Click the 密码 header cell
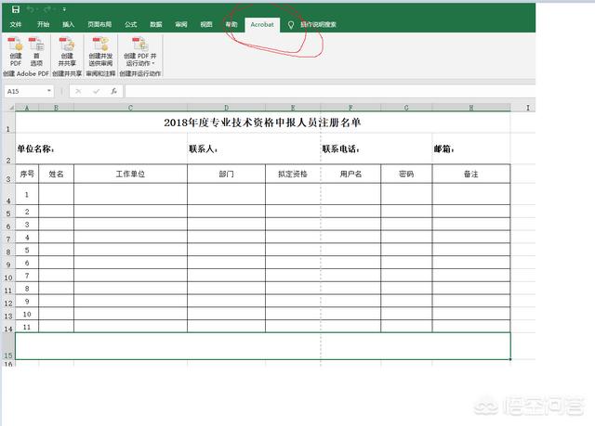The width and height of the screenshot is (595, 426). click(x=406, y=174)
